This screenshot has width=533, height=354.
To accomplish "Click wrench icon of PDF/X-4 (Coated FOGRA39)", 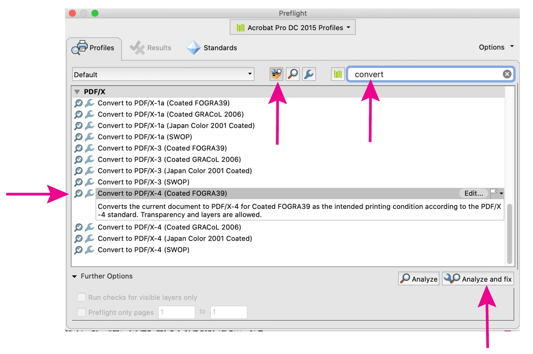I will pyautogui.click(x=89, y=194).
